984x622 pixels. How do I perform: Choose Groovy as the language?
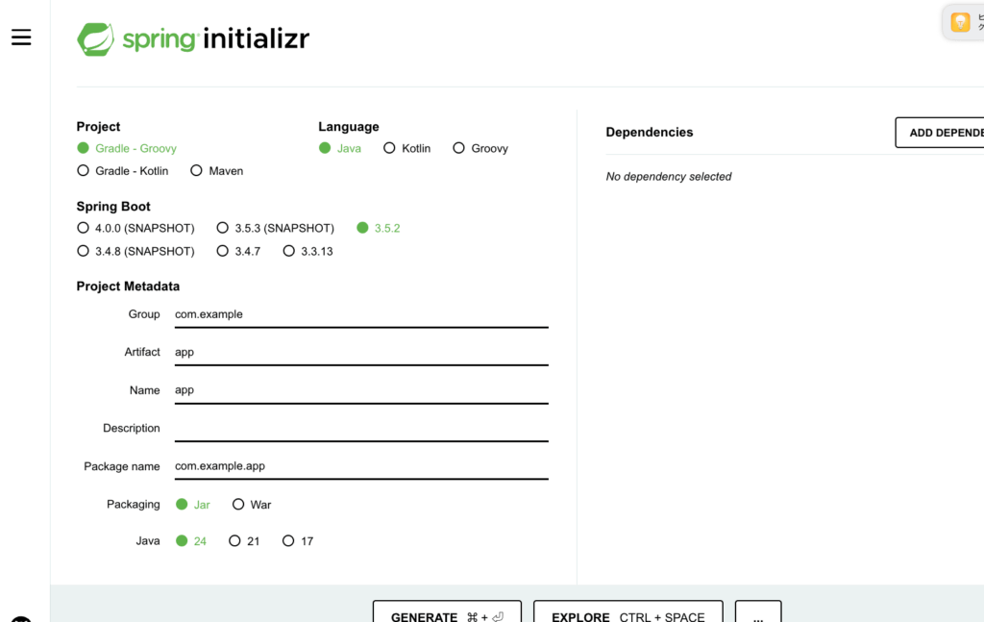[480, 148]
